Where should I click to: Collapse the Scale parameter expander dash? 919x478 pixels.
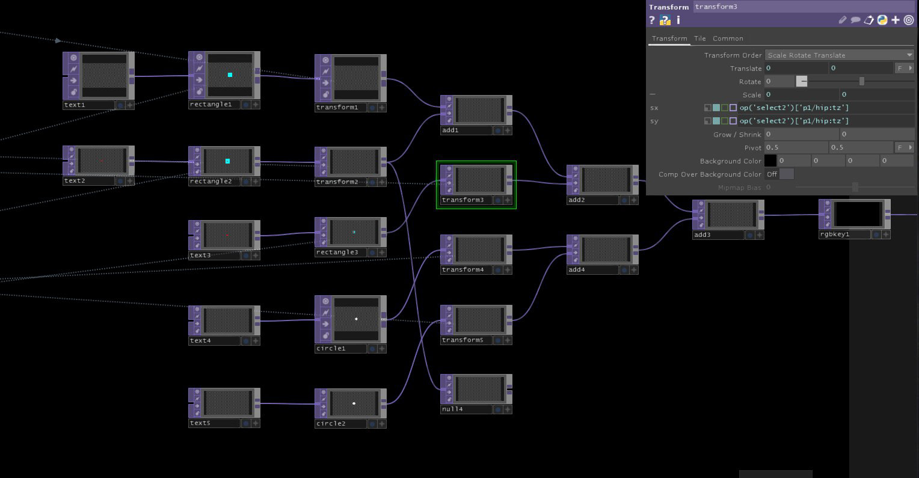(653, 94)
